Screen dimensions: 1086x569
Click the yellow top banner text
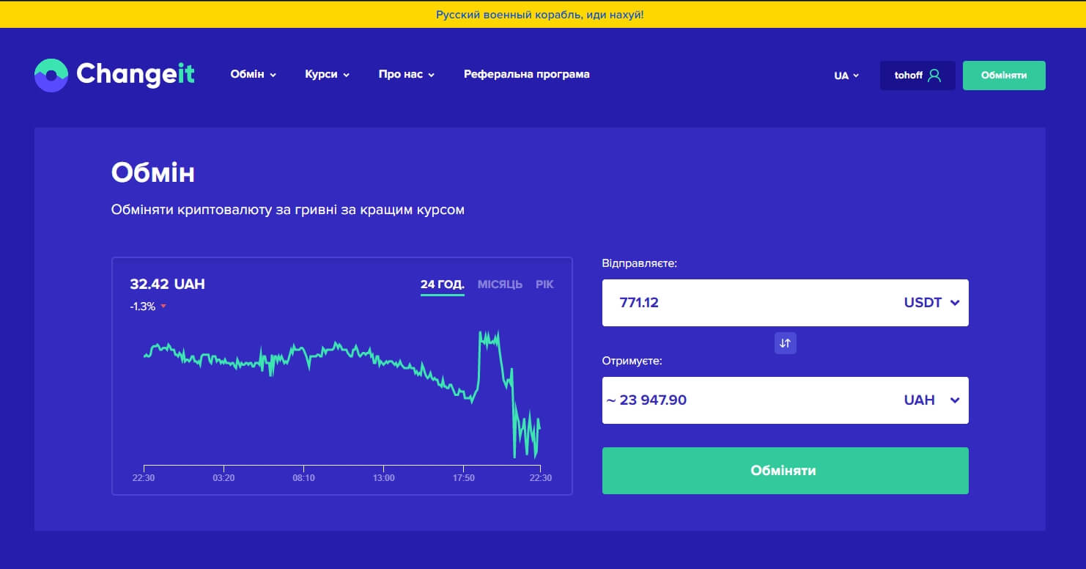coord(540,15)
